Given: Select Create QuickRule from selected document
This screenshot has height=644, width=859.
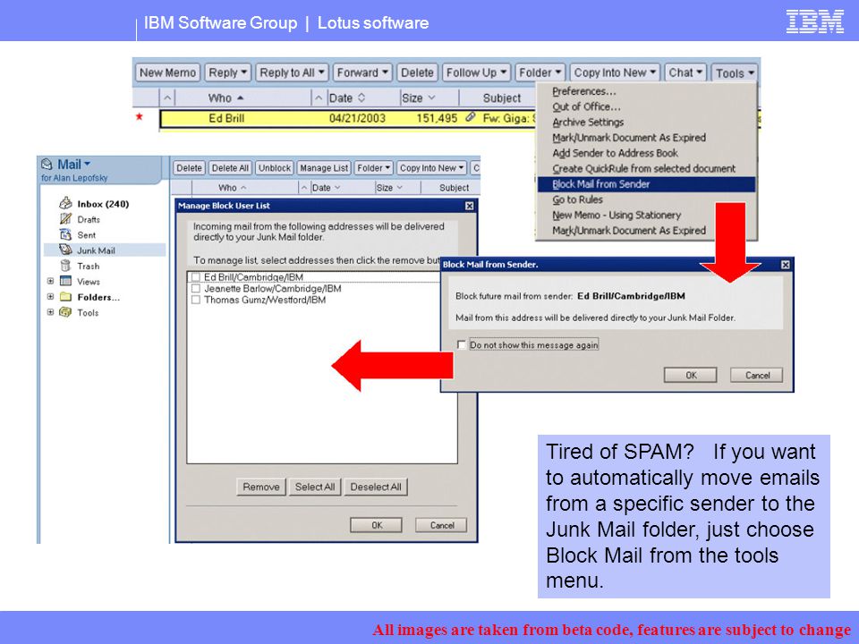Looking at the screenshot, I should [x=643, y=169].
